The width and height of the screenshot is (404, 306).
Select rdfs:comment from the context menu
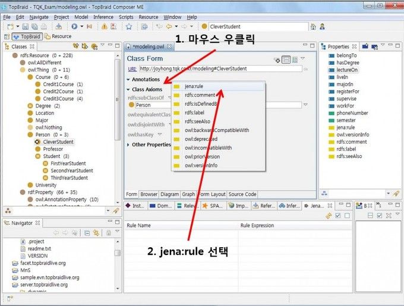pos(218,95)
